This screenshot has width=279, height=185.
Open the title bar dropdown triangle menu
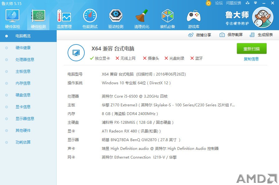tap(256, 3)
